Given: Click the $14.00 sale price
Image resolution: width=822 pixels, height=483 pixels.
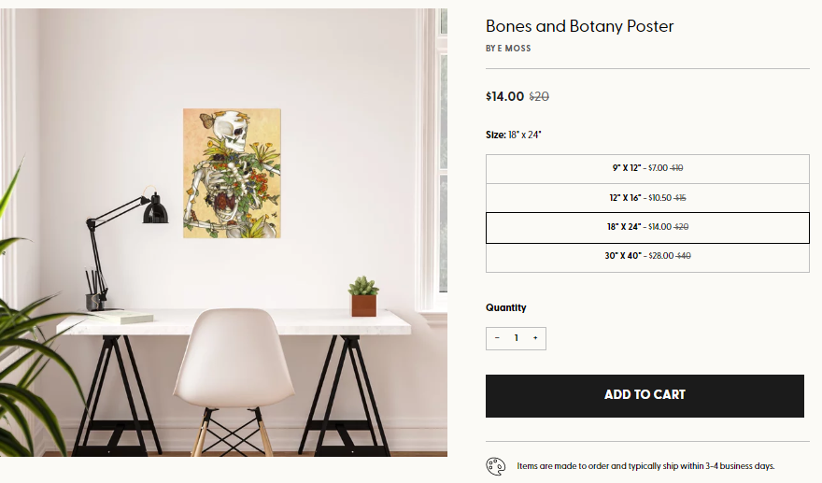Looking at the screenshot, I should coord(504,96).
